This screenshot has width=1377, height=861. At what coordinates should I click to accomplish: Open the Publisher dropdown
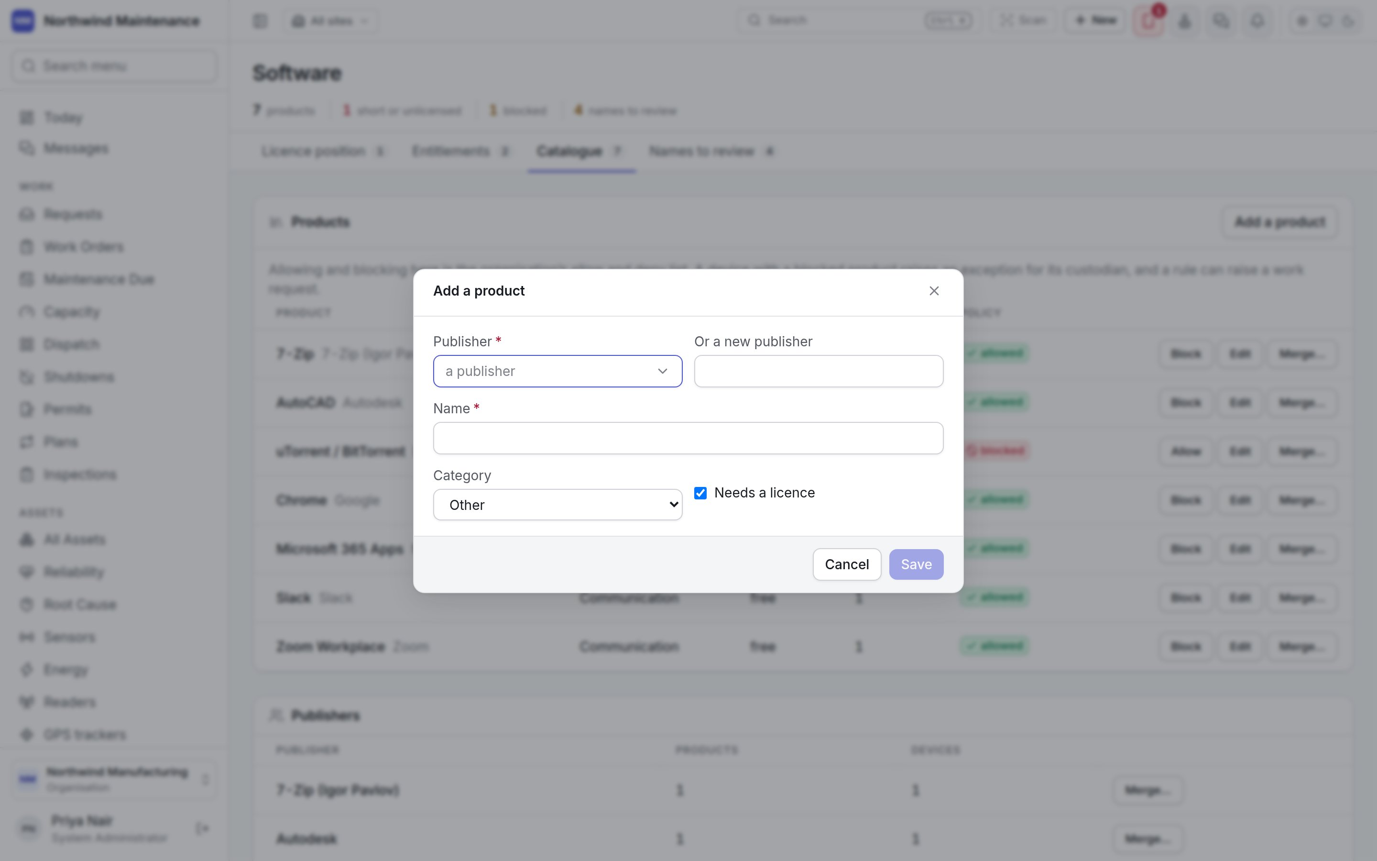(x=557, y=371)
